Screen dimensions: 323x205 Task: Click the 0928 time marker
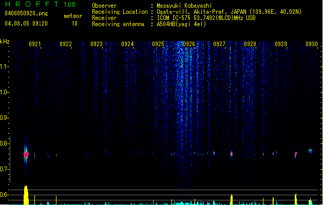(x=250, y=44)
